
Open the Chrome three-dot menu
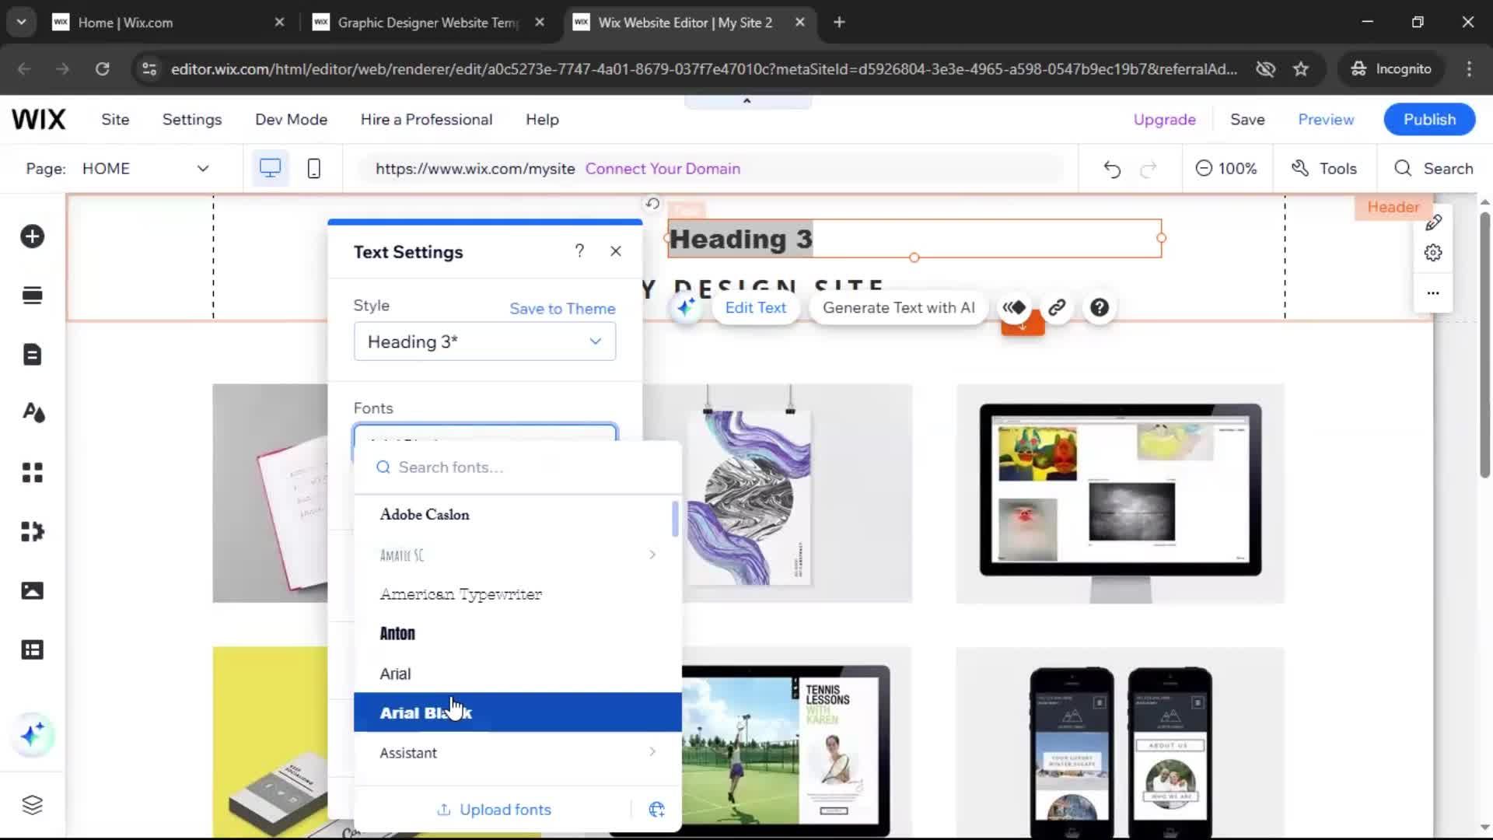click(1469, 69)
